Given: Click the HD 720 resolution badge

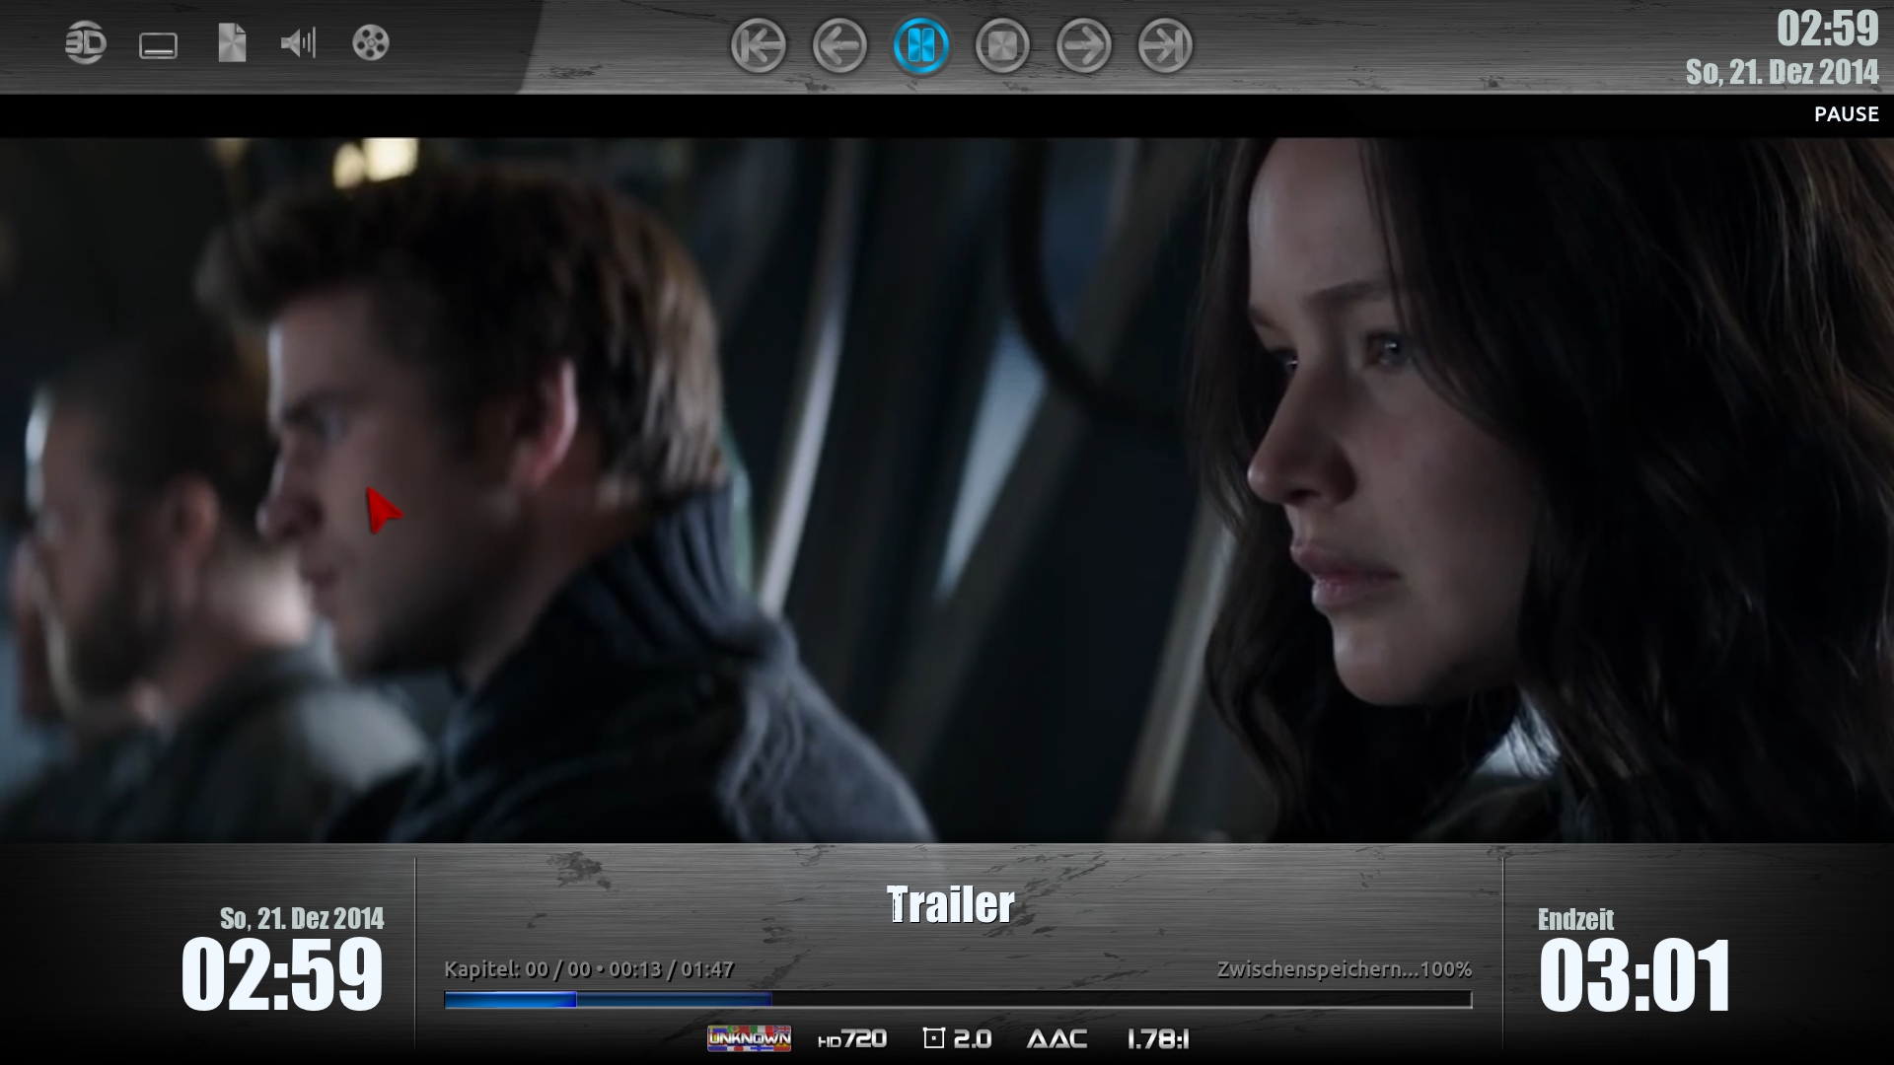Looking at the screenshot, I should pos(852,1038).
